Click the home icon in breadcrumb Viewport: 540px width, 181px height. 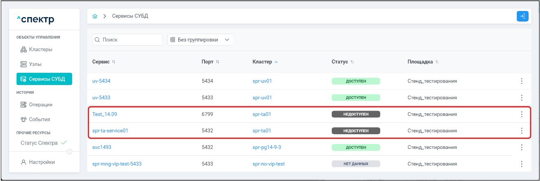[95, 16]
